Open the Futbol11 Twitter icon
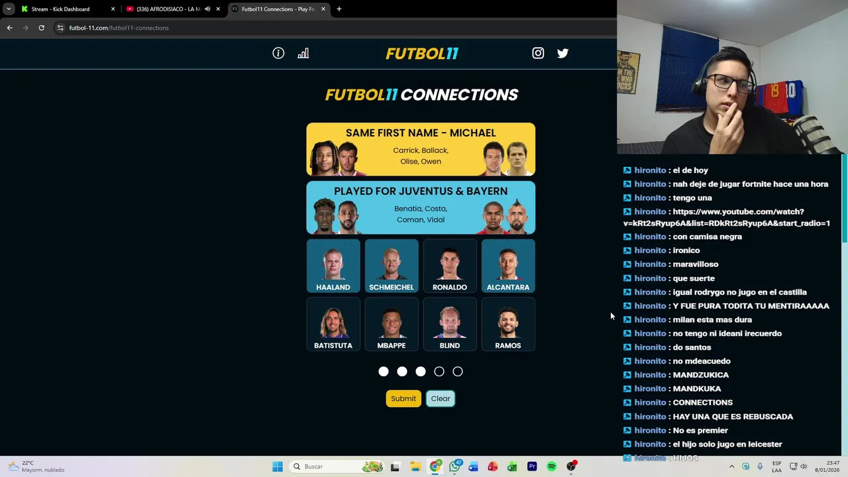Image resolution: width=848 pixels, height=477 pixels. 562,53
